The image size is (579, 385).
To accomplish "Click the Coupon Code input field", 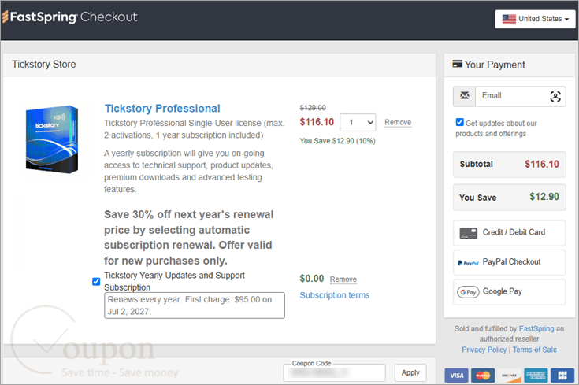I will 334,372.
